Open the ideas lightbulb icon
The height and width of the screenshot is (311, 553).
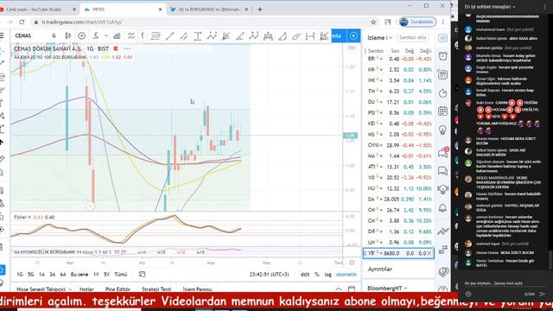point(442,130)
